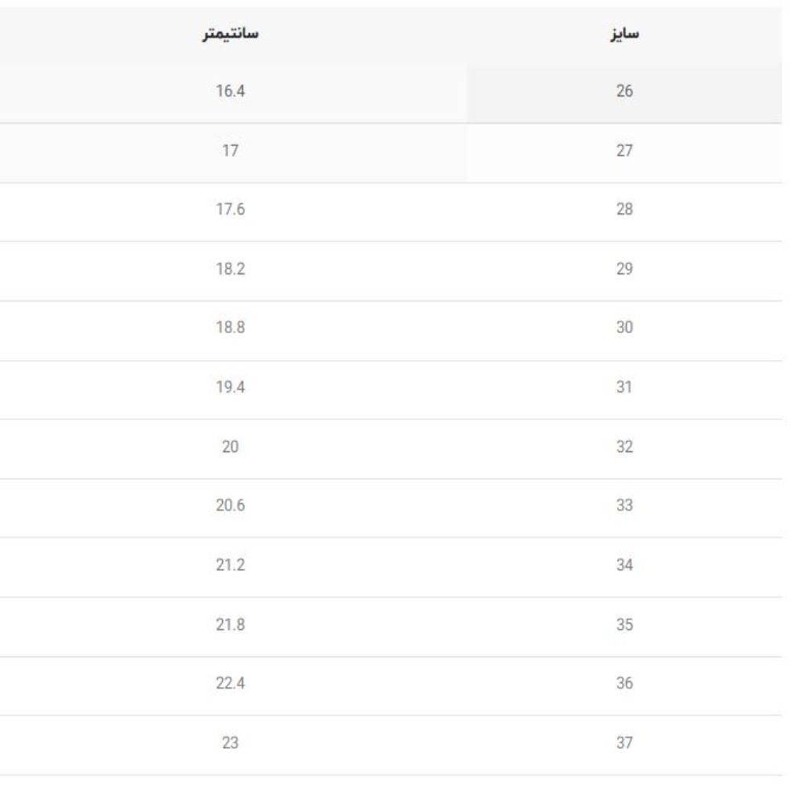The height and width of the screenshot is (803, 803).
Task: Click the سایز column header
Action: coord(624,34)
